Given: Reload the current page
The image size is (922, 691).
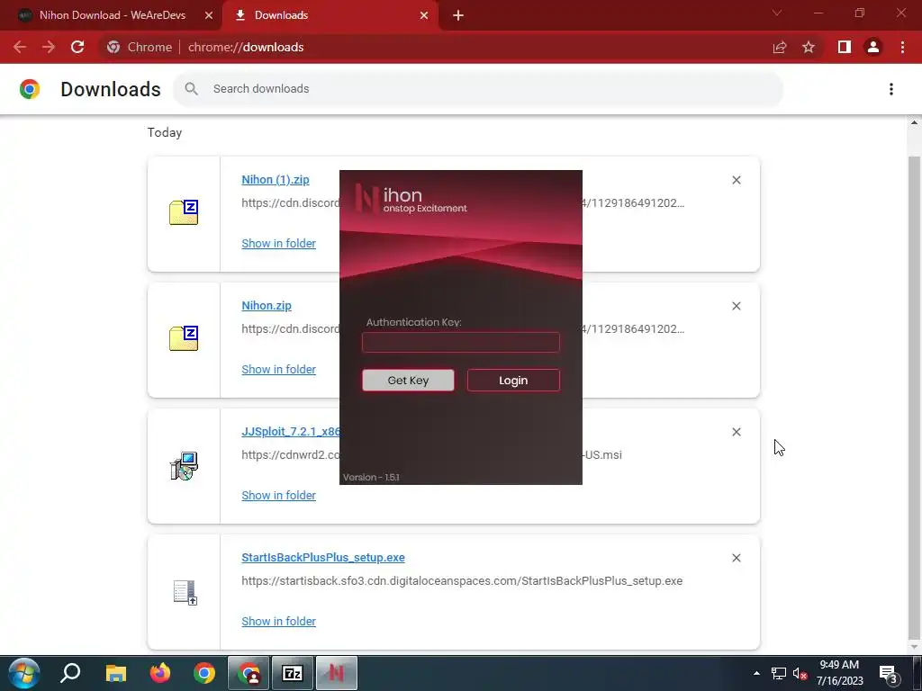Looking at the screenshot, I should 77,47.
